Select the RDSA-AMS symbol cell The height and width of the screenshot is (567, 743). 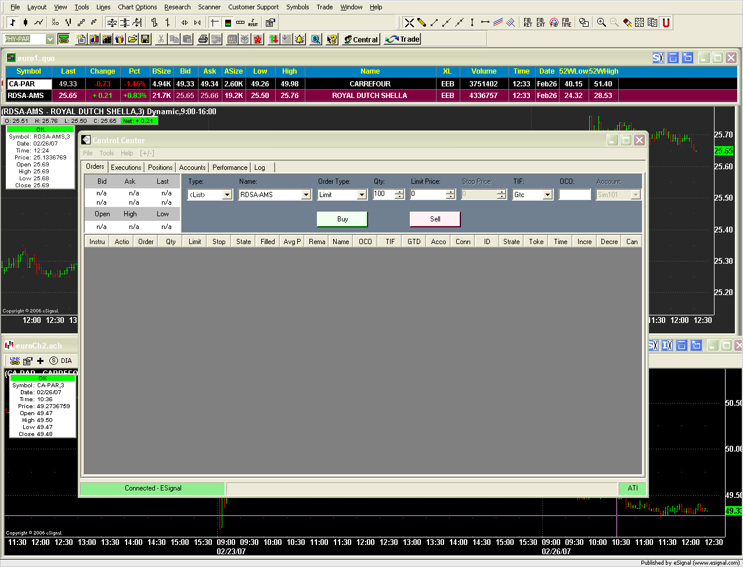[29, 96]
